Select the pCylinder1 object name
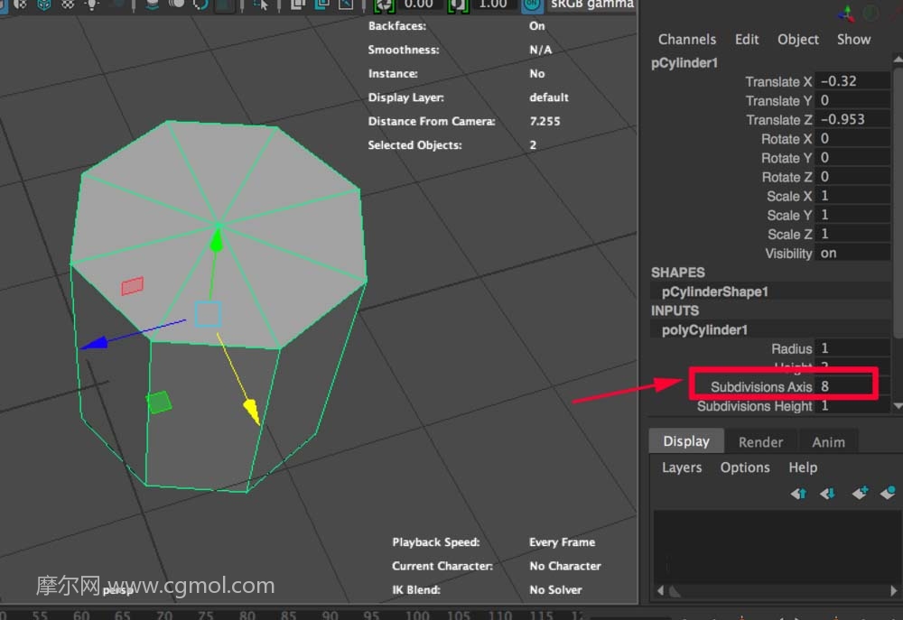 (684, 63)
